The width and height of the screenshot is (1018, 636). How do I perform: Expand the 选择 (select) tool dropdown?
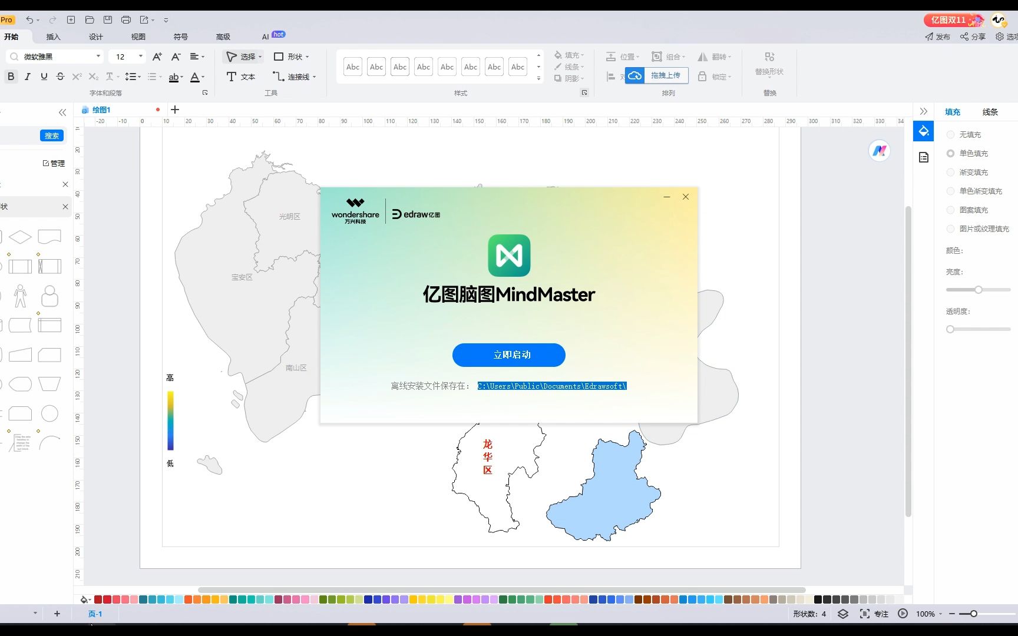(260, 57)
